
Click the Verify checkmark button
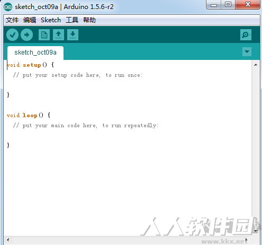pos(12,35)
